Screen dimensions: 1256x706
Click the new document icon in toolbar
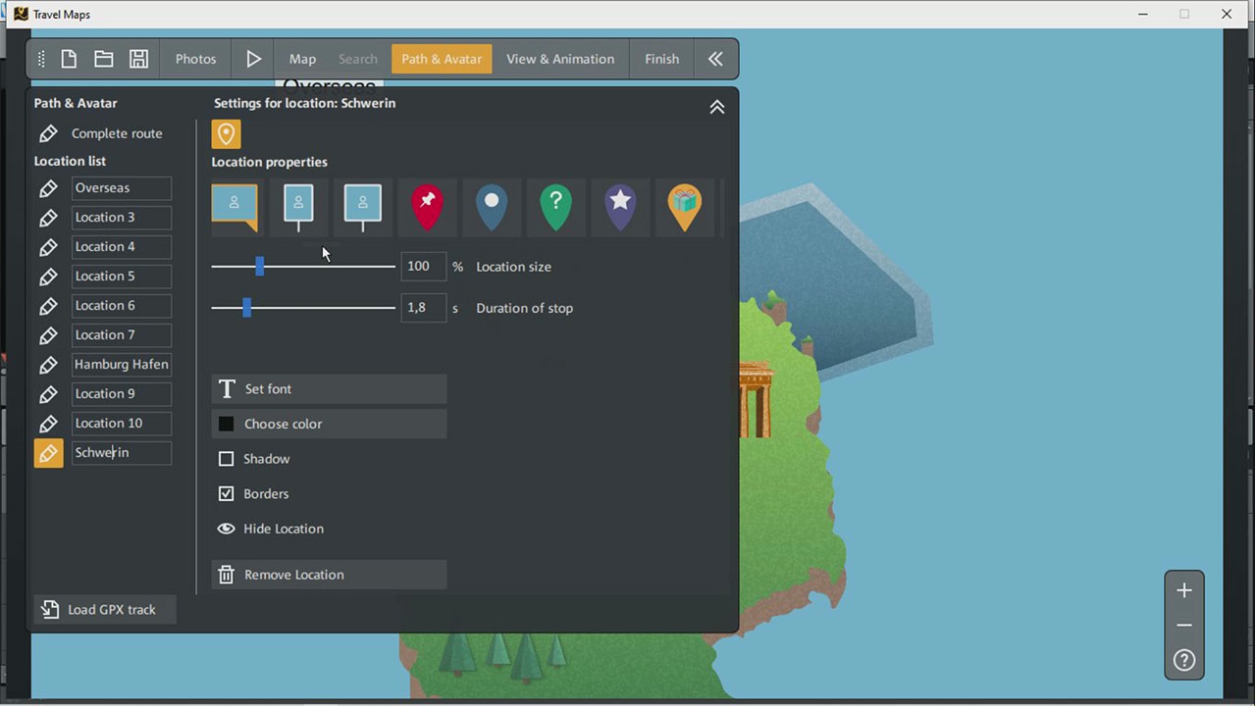point(69,59)
